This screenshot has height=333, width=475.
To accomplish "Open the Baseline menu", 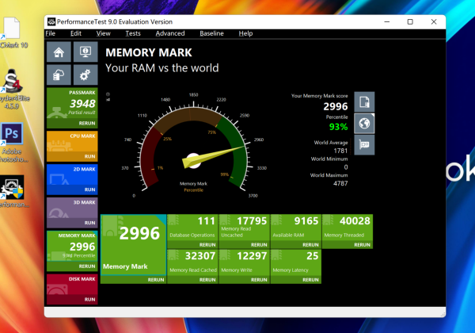I will tap(211, 33).
